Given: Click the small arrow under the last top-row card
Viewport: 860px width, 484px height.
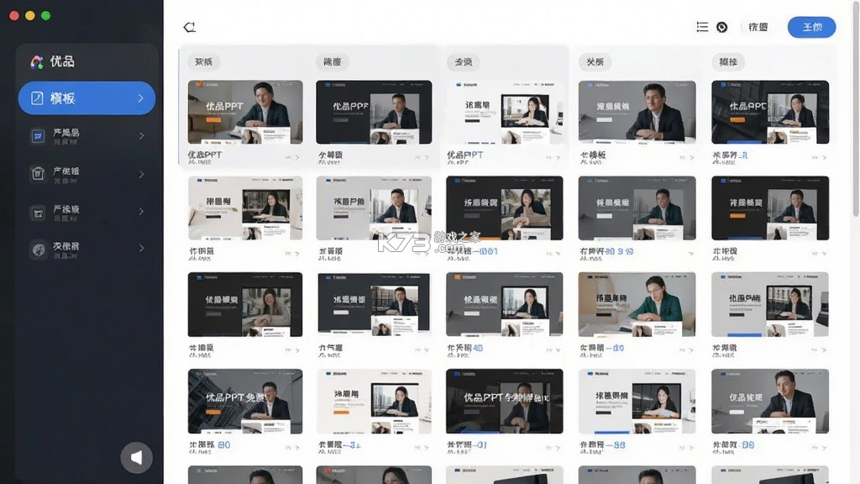Looking at the screenshot, I should 824,157.
